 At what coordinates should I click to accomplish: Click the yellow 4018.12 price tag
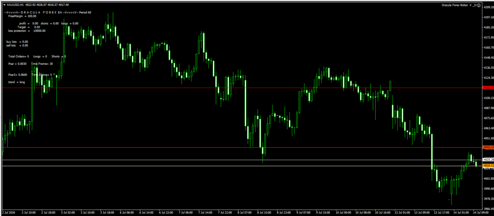(488, 165)
